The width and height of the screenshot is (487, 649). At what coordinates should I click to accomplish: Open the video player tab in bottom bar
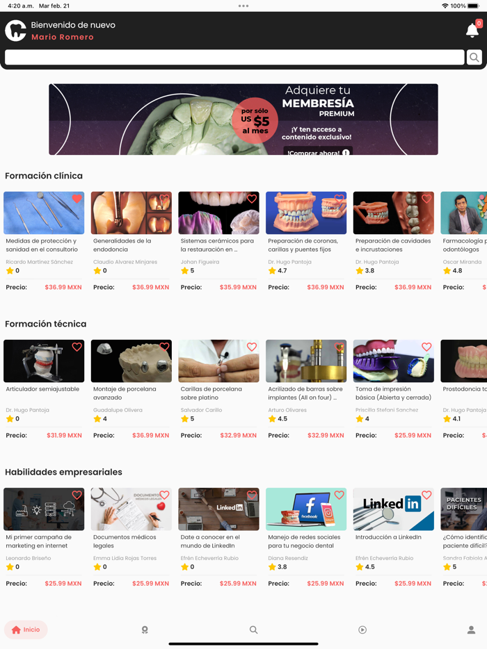point(362,630)
